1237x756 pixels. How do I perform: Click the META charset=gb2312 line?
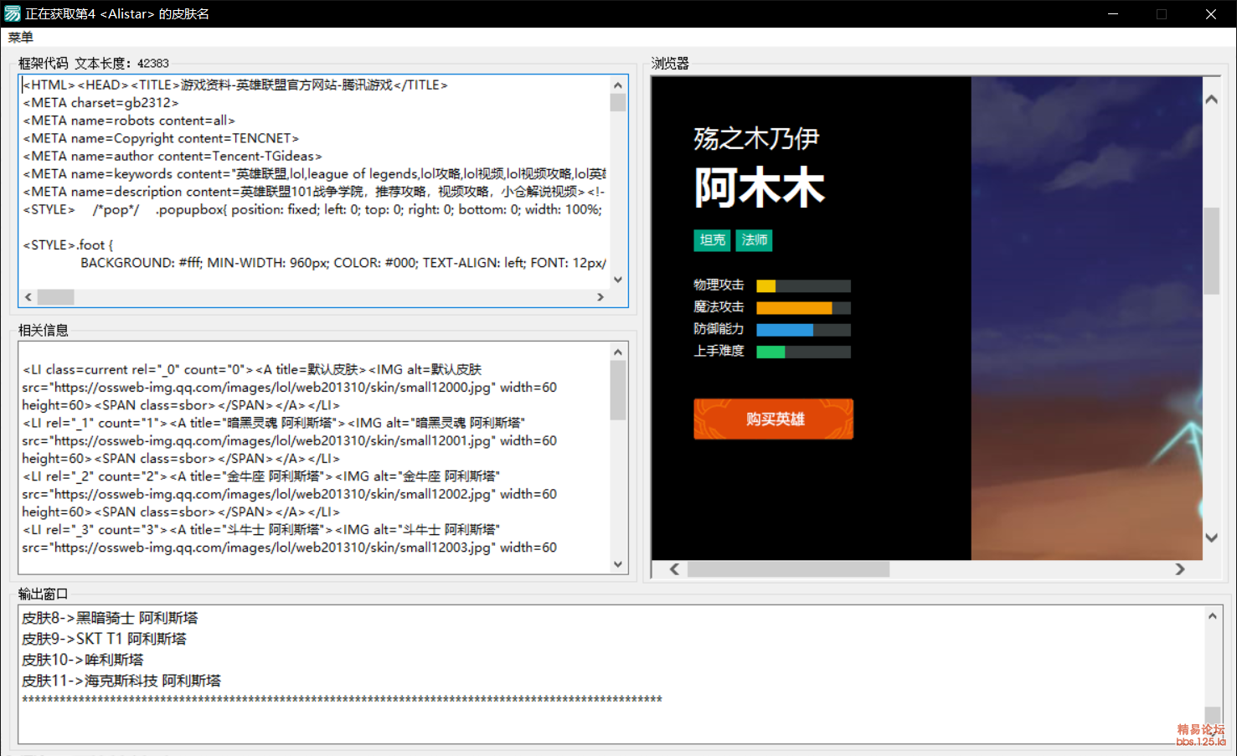(101, 102)
